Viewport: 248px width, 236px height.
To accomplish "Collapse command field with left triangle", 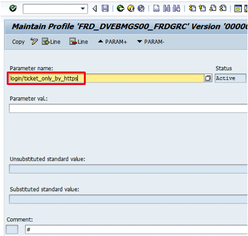I will [95, 9].
